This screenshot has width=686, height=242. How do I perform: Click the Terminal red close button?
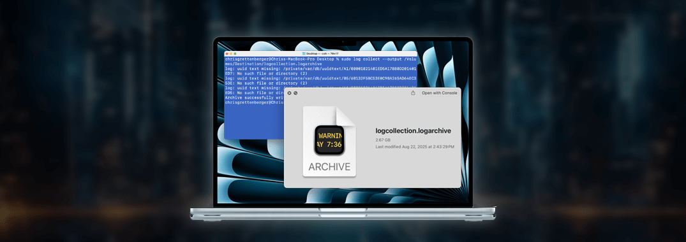(x=227, y=53)
